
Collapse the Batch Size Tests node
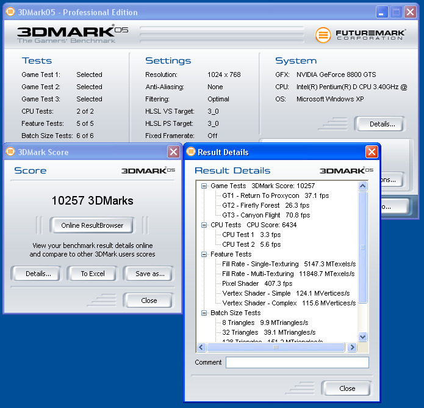(x=204, y=313)
